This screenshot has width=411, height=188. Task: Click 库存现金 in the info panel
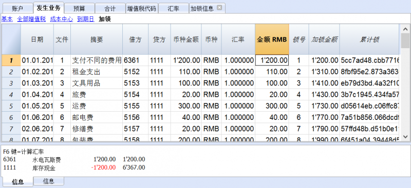(x=44, y=168)
